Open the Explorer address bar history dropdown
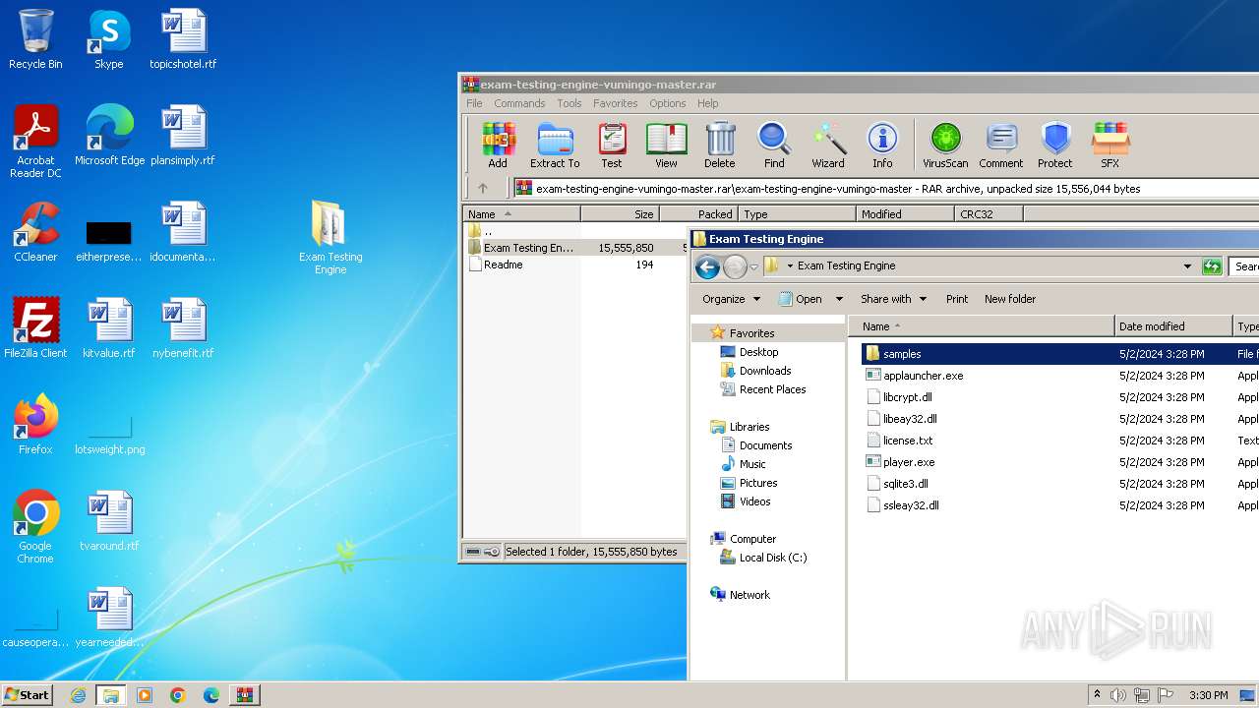This screenshot has height=708, width=1259. 1187,266
